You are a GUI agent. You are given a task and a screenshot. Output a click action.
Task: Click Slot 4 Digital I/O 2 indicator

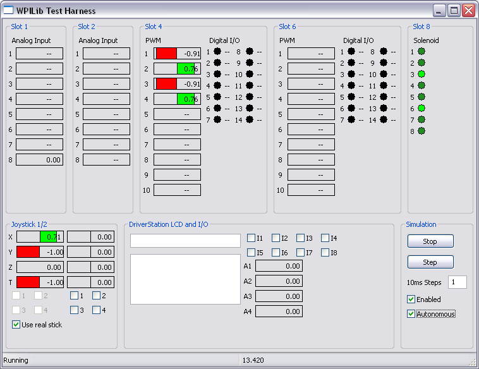[x=217, y=63]
